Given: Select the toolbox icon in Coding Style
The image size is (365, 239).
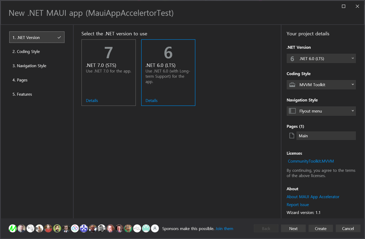Looking at the screenshot, I should click(x=292, y=85).
